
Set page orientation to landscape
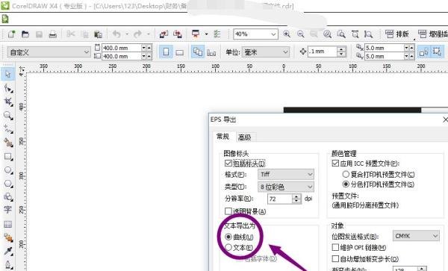pyautogui.click(x=179, y=52)
